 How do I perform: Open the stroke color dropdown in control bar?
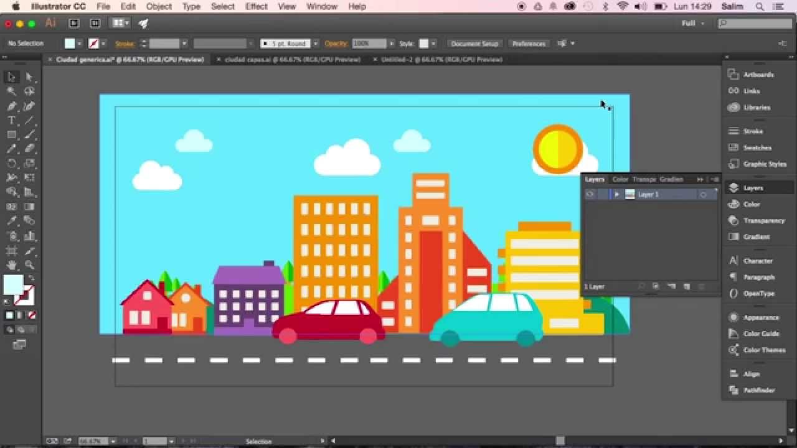pyautogui.click(x=103, y=44)
